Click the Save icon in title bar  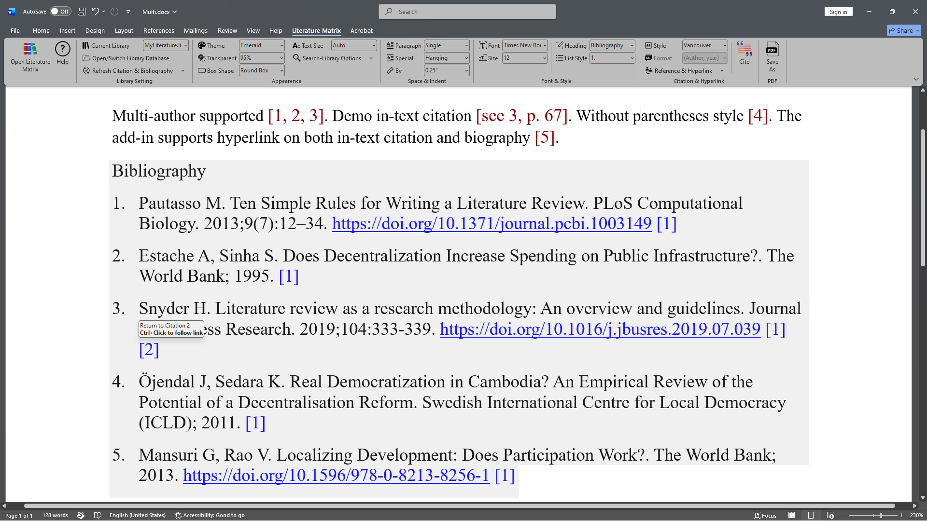click(x=82, y=12)
